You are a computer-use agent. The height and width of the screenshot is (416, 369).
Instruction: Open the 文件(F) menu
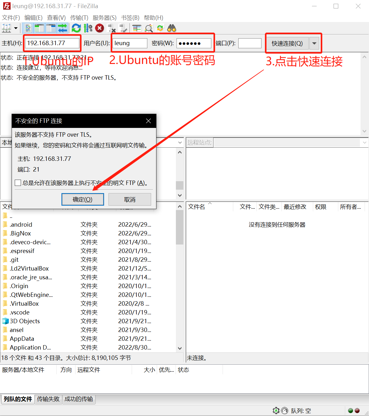point(11,18)
